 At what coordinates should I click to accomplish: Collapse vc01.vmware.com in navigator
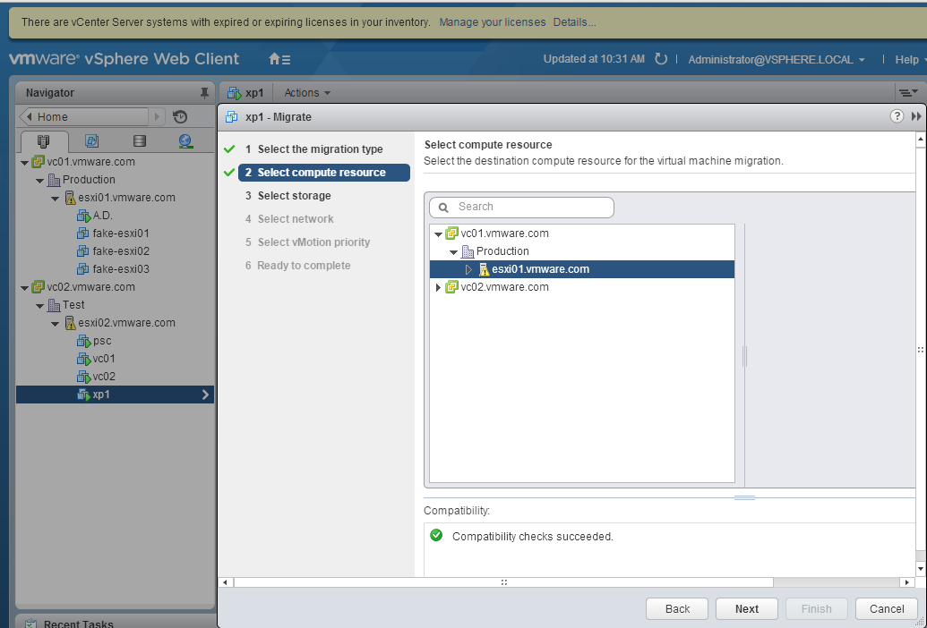pyautogui.click(x=24, y=162)
